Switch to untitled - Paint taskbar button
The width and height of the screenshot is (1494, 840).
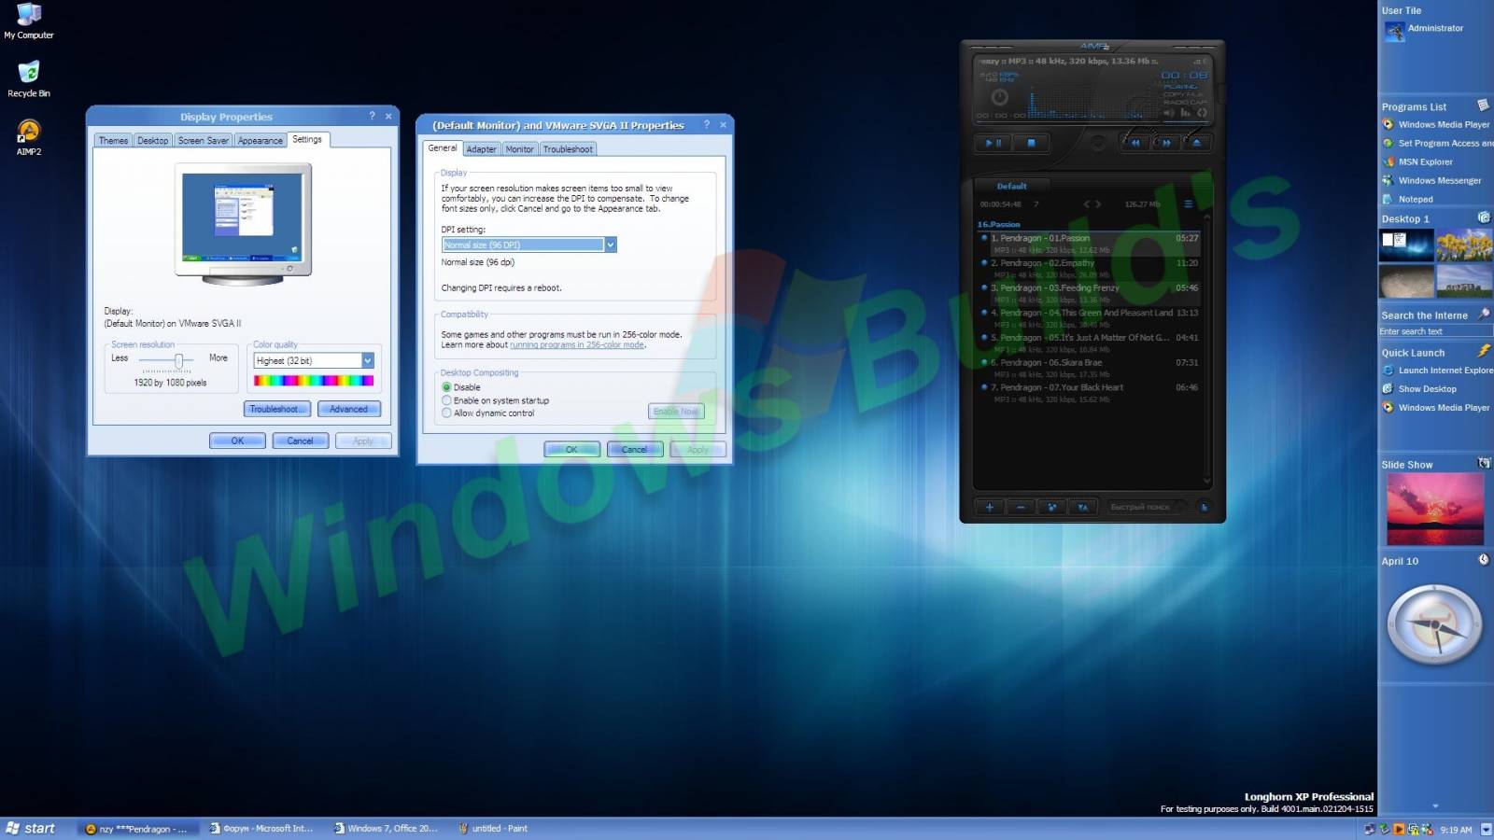[510, 828]
